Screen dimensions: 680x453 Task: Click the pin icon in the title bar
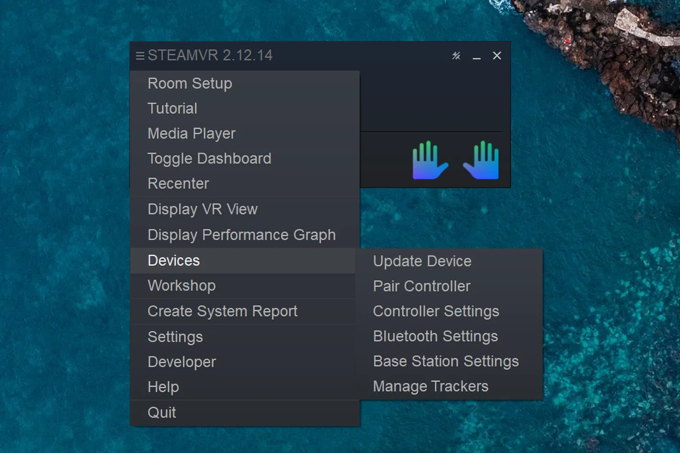456,56
